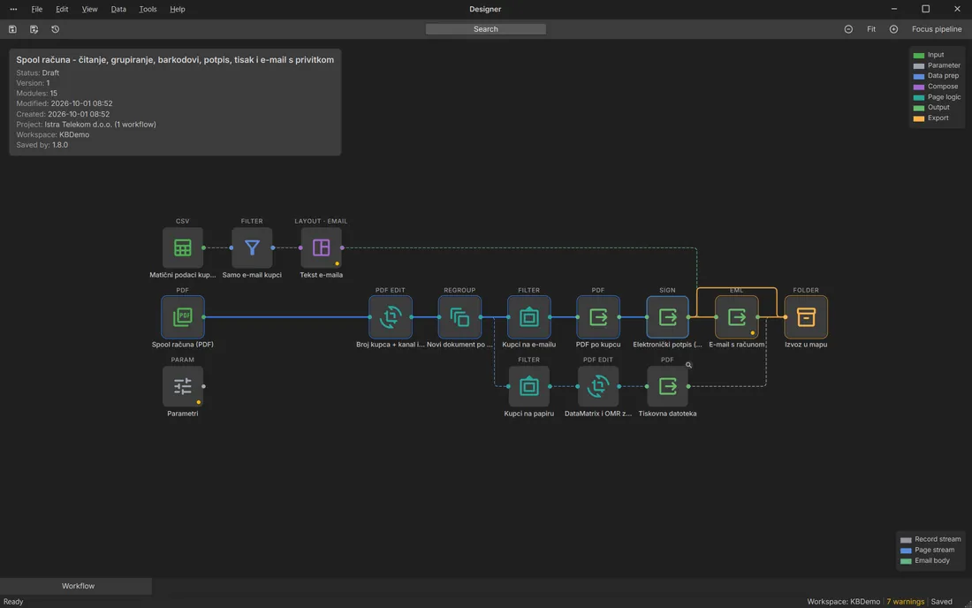
Task: Select the 'Samo e-mail kupci' filter node
Action: pos(252,248)
